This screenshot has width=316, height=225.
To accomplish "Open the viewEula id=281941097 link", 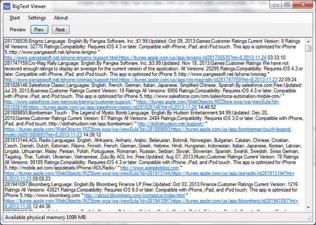I will 87,201.
